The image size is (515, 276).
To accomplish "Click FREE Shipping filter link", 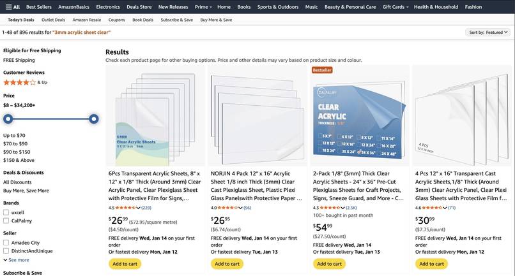I will [19, 61].
